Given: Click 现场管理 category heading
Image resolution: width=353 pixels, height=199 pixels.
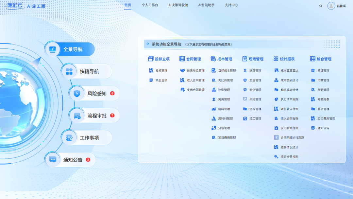Looking at the screenshot, I should pyautogui.click(x=253, y=59).
